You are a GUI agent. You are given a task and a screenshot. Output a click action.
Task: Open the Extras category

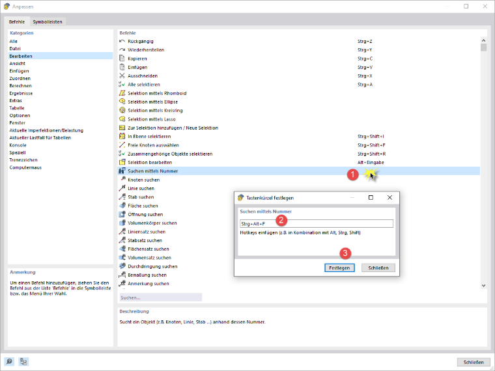pos(61,101)
